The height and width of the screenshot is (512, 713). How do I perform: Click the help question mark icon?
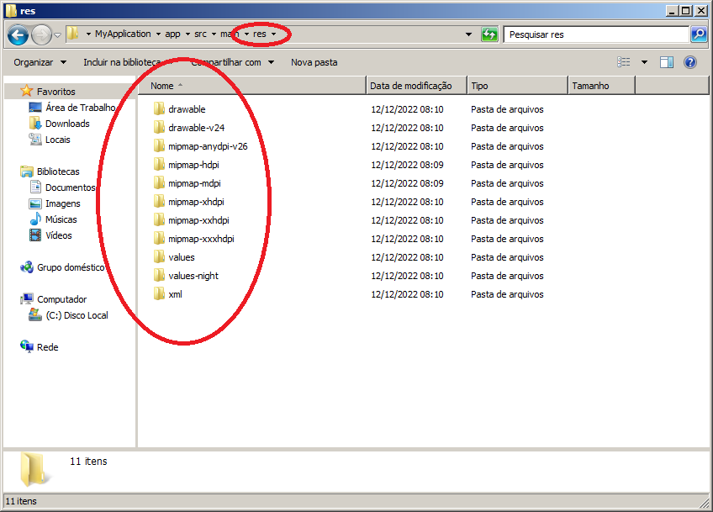tap(690, 62)
